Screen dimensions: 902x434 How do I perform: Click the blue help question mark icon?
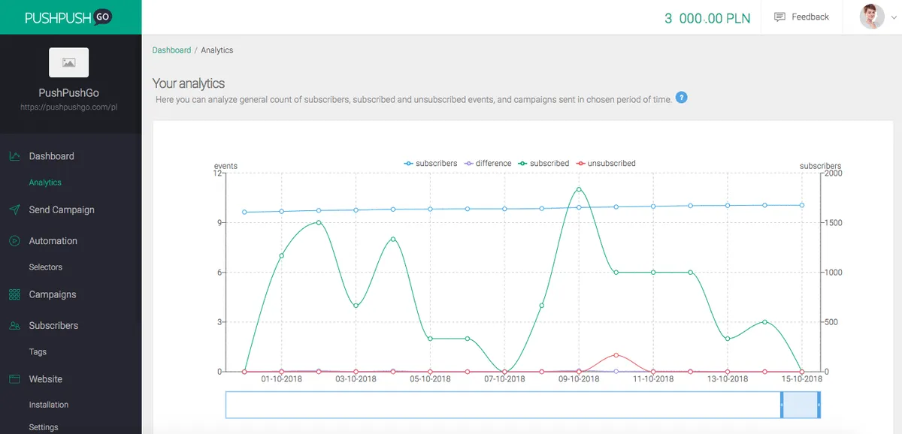coord(681,98)
